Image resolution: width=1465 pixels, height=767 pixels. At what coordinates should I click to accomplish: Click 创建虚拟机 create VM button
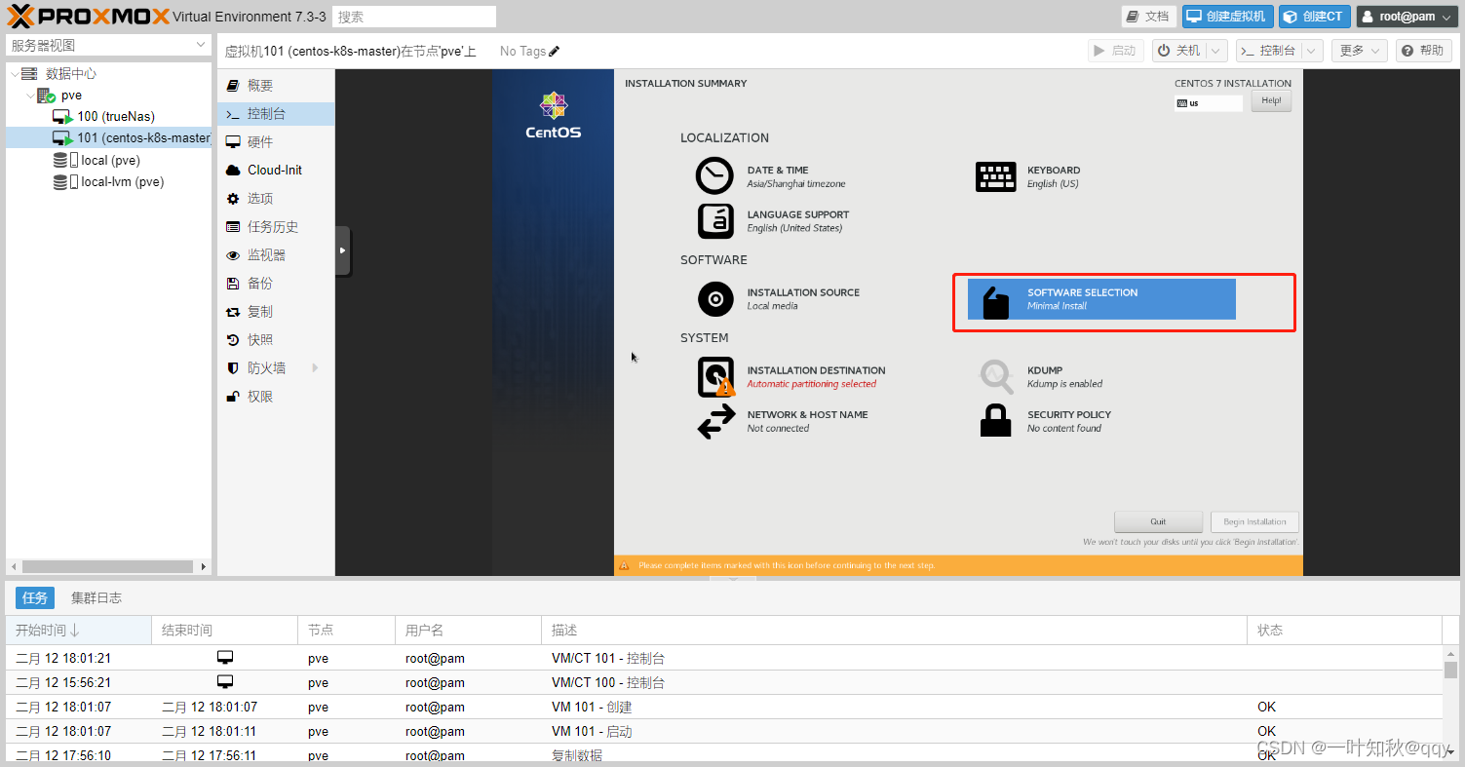pos(1227,17)
